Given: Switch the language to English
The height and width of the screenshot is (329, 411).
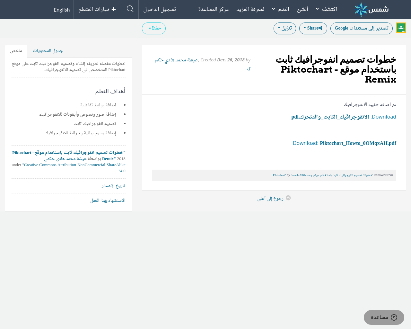Looking at the screenshot, I should click(x=62, y=10).
